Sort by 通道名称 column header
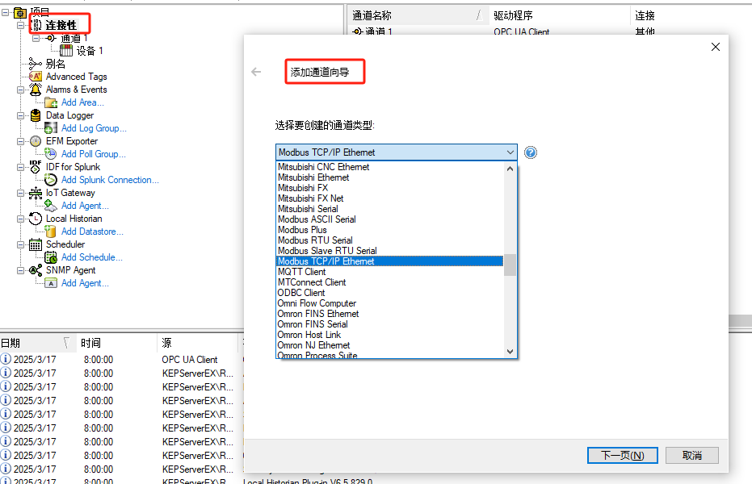Screen dimensions: 752x484 (418, 16)
